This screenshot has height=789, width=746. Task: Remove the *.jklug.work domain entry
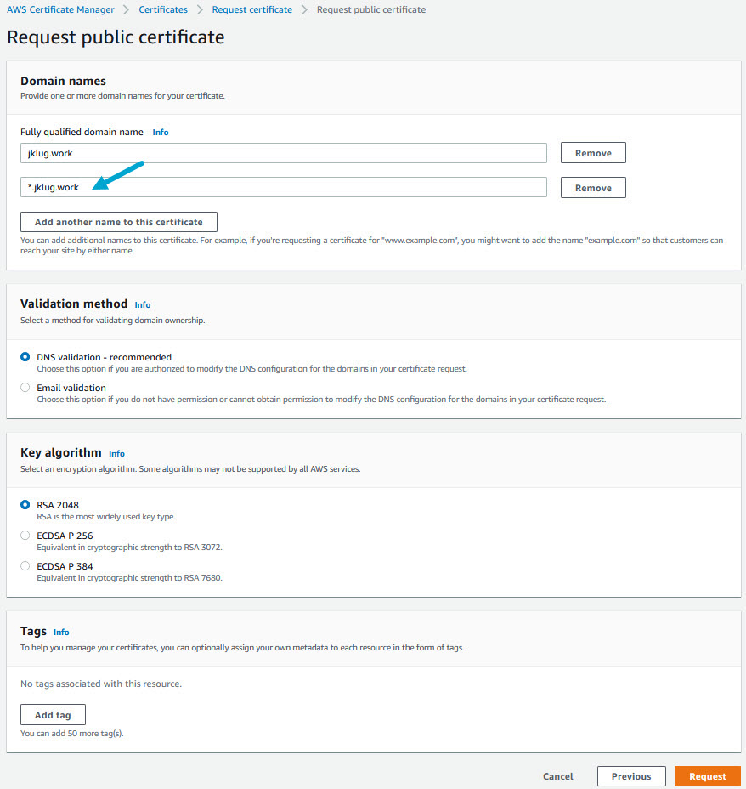click(593, 188)
